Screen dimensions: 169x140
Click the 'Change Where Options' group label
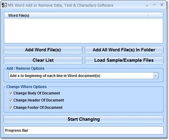(x=27, y=87)
